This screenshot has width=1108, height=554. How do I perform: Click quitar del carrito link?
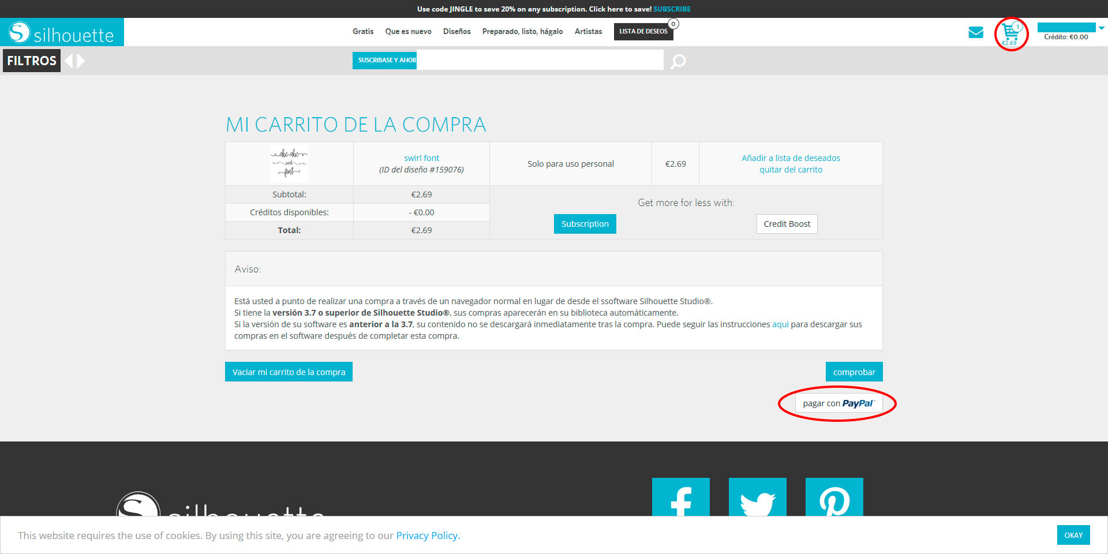click(x=791, y=170)
